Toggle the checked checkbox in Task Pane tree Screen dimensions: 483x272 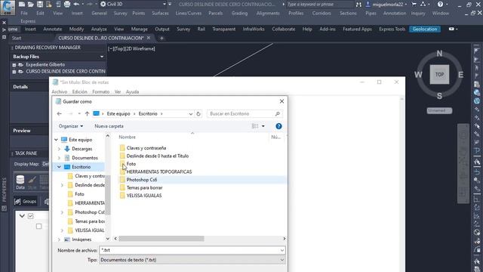tap(30, 216)
